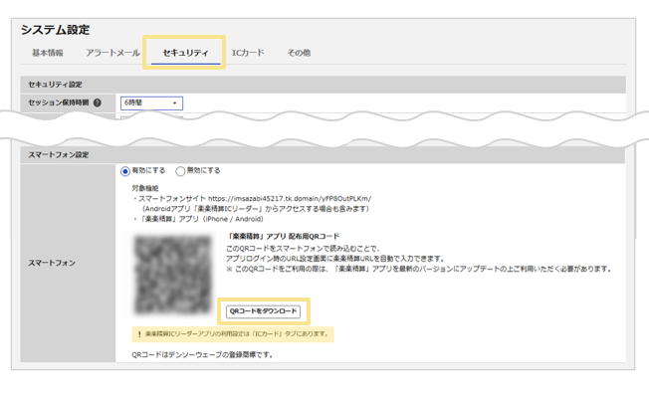Click the 対象機能 label
Screen dimensions: 649x394
tap(145, 188)
